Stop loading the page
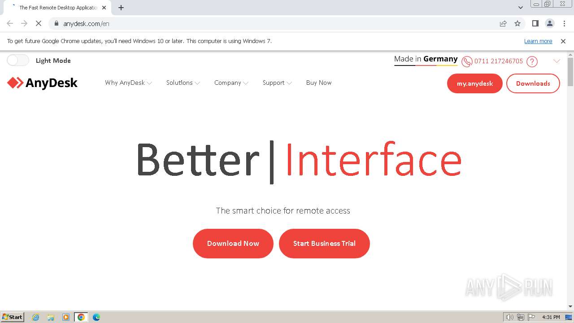Image resolution: width=574 pixels, height=323 pixels. [x=39, y=23]
